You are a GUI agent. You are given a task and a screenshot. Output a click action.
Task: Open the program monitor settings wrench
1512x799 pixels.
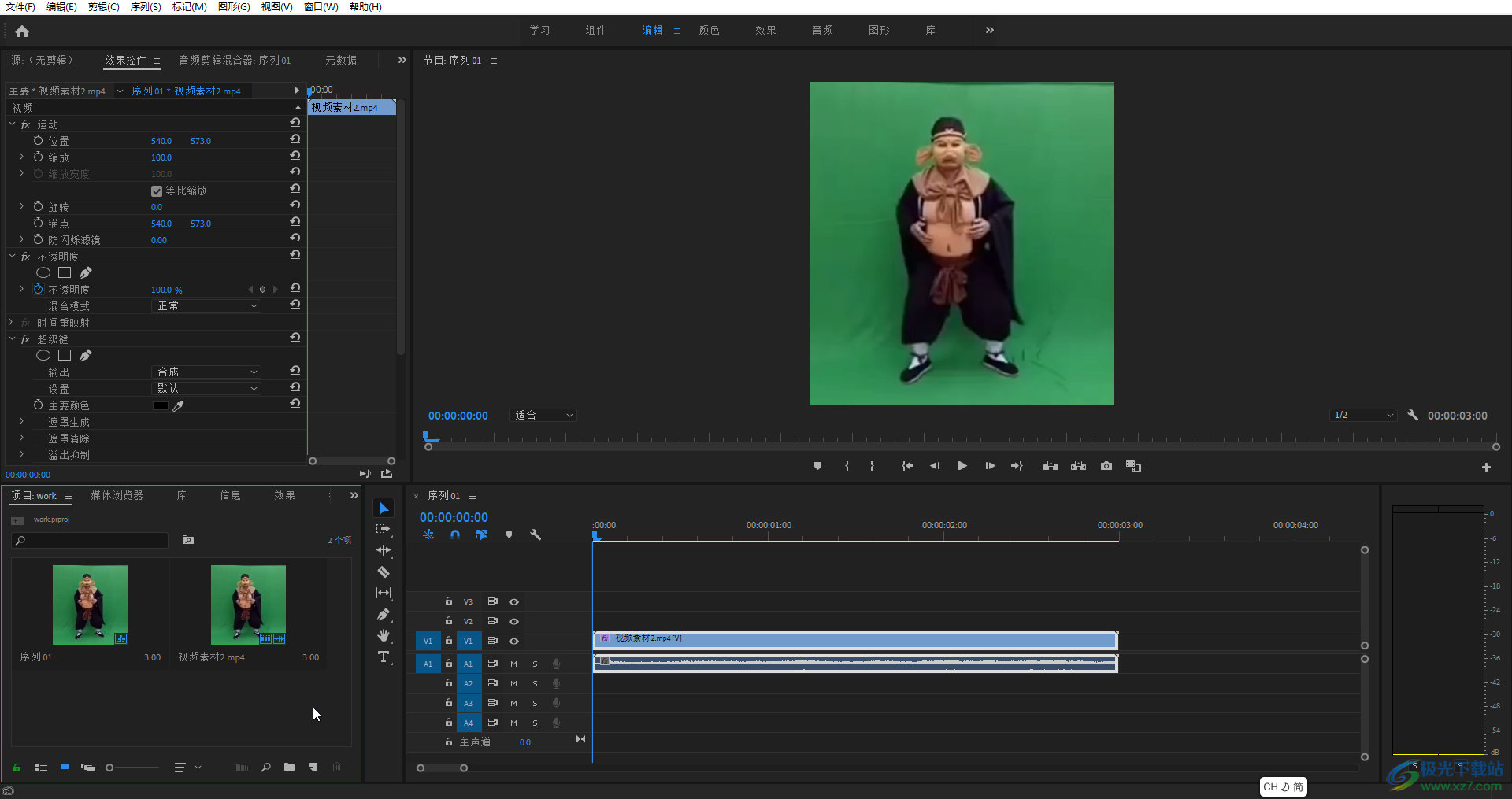[1413, 415]
